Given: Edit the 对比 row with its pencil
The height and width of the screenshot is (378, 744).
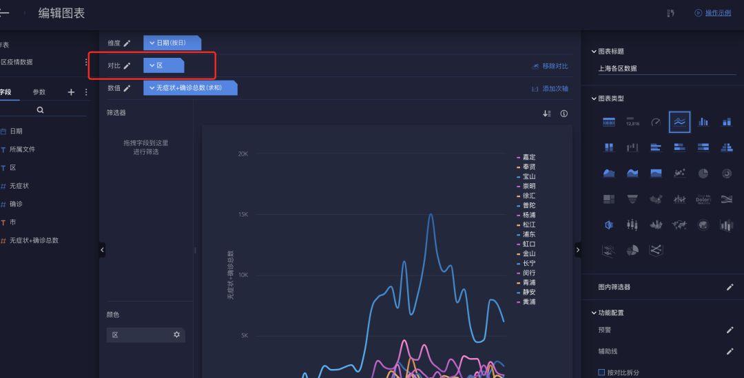Looking at the screenshot, I should (x=127, y=66).
